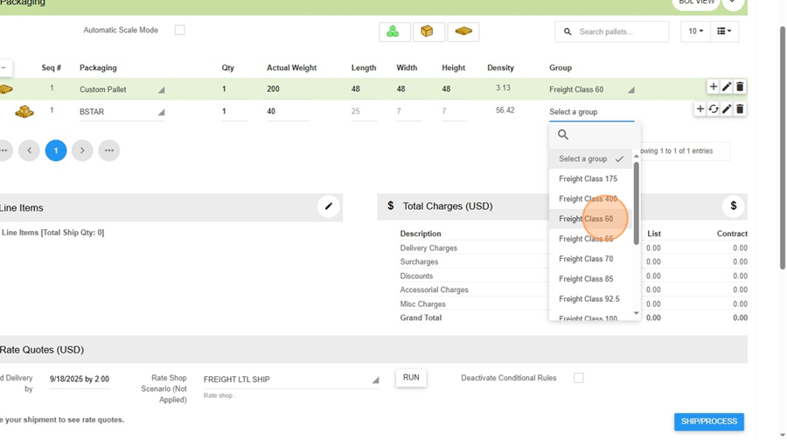
Task: Select Freight Class 175 from the list
Action: point(588,178)
